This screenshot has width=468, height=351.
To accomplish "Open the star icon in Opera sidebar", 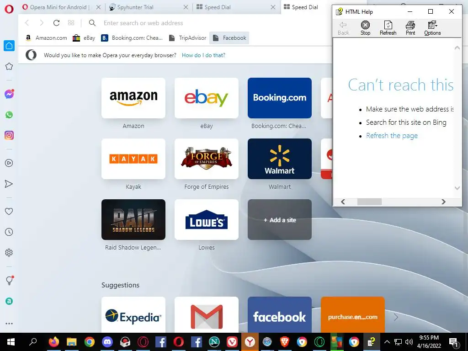I will click(9, 66).
